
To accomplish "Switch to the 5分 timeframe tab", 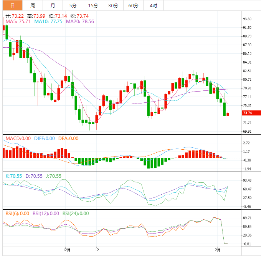I will click(x=73, y=5).
